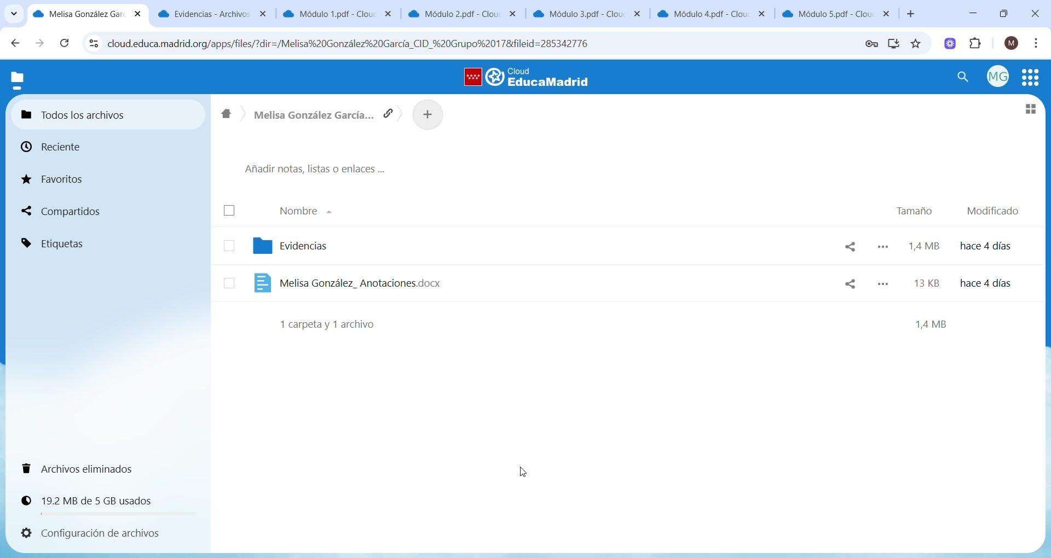Click the purple extension icon in toolbar
This screenshot has height=558, width=1051.
point(950,44)
